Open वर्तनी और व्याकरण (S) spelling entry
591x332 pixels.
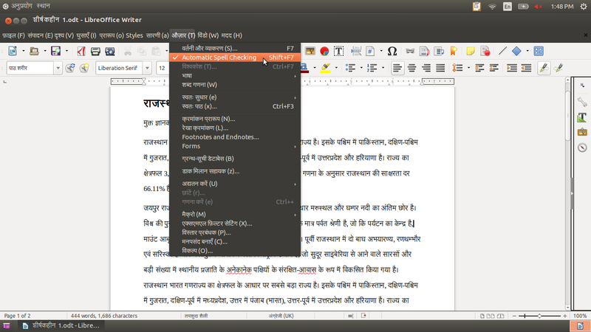[235, 48]
